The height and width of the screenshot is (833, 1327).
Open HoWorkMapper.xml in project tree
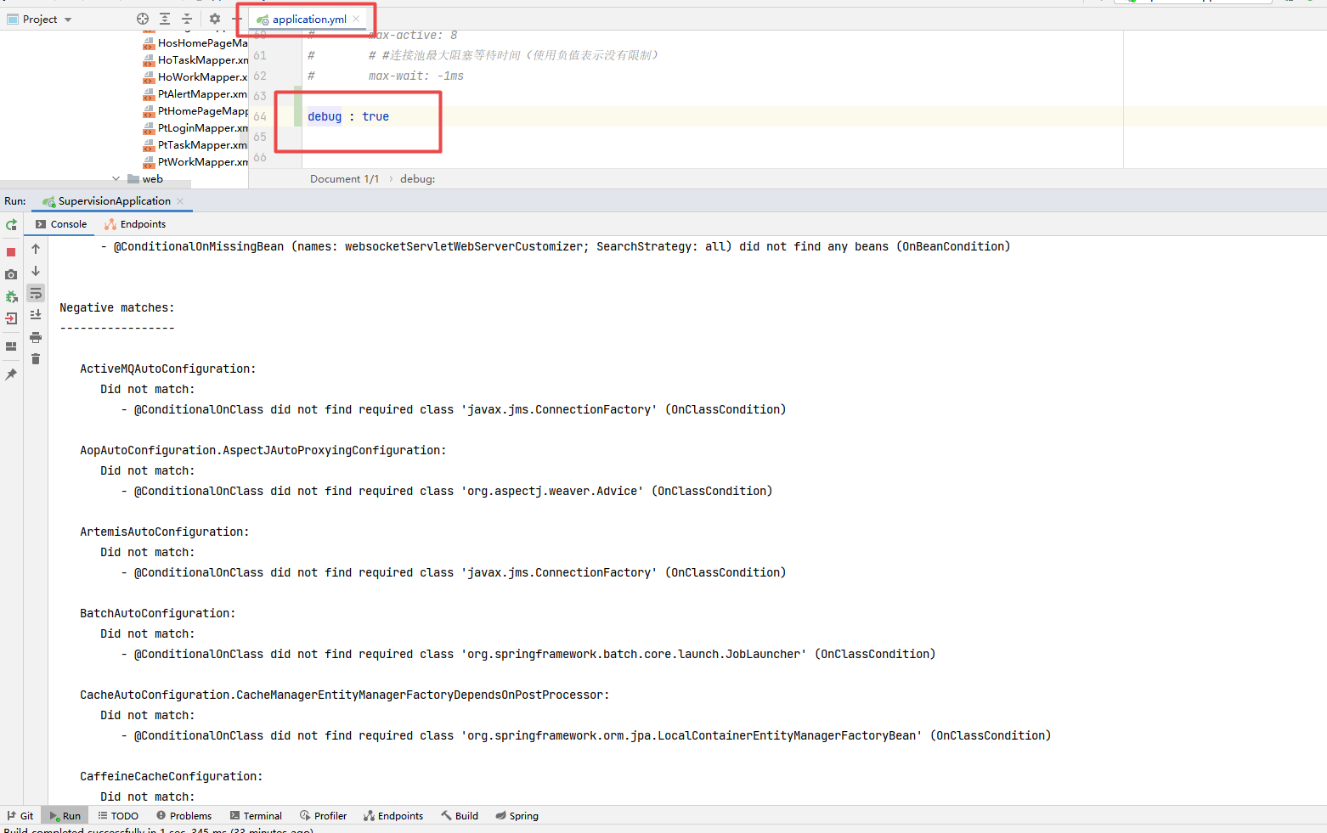coord(195,76)
